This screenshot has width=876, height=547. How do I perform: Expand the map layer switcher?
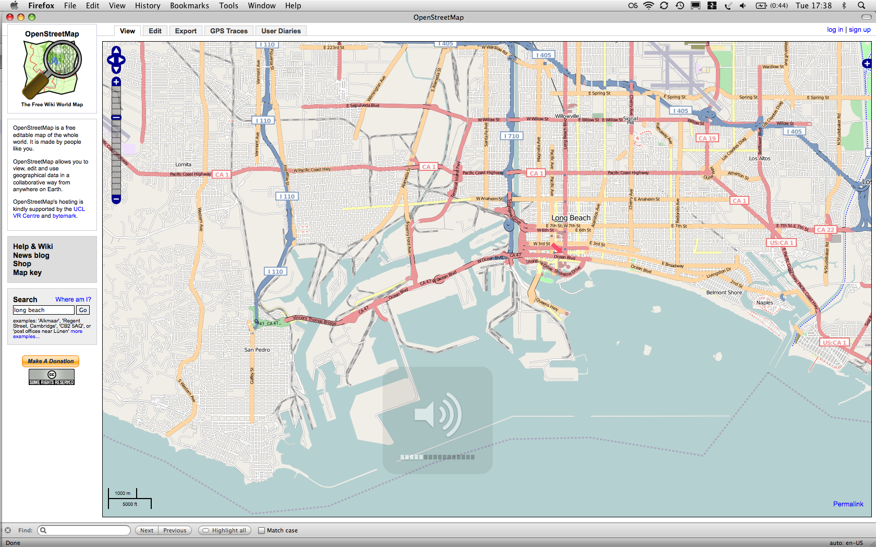[867, 64]
